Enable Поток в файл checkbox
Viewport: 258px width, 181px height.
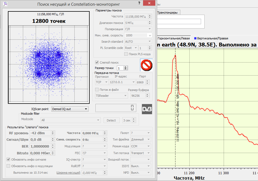(x=97, y=90)
